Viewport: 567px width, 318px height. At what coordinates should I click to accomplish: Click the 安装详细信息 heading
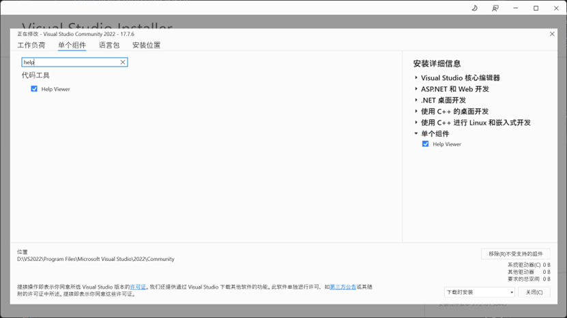point(437,63)
